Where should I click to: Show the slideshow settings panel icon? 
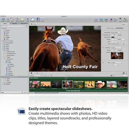124,73
